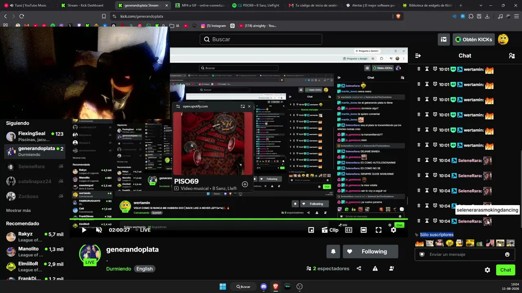
Task: Timeout user on the last SeleneRara message
Action: click(x=427, y=221)
